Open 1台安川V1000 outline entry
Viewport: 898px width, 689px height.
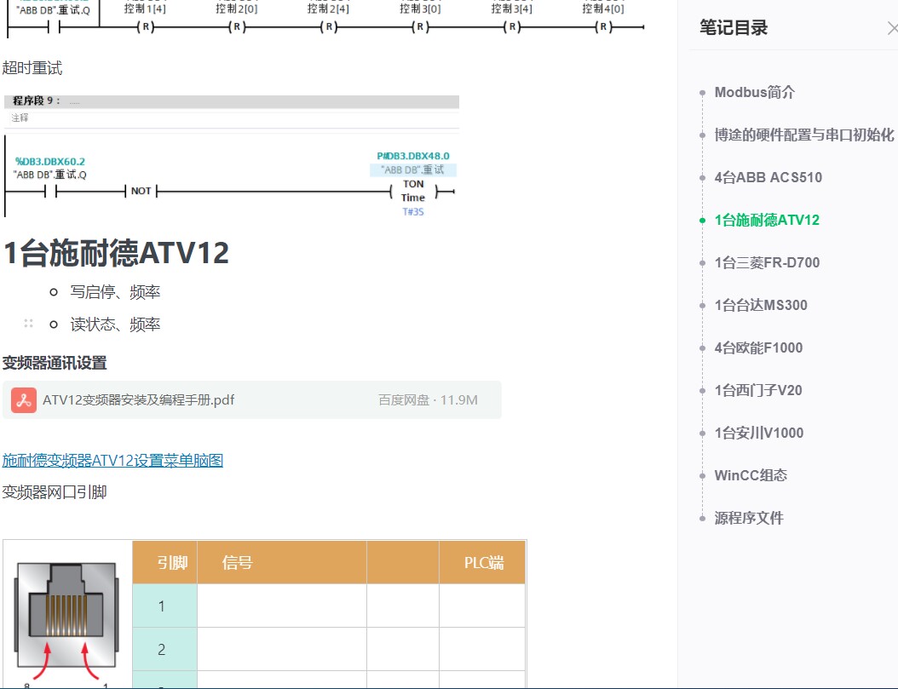[759, 433]
